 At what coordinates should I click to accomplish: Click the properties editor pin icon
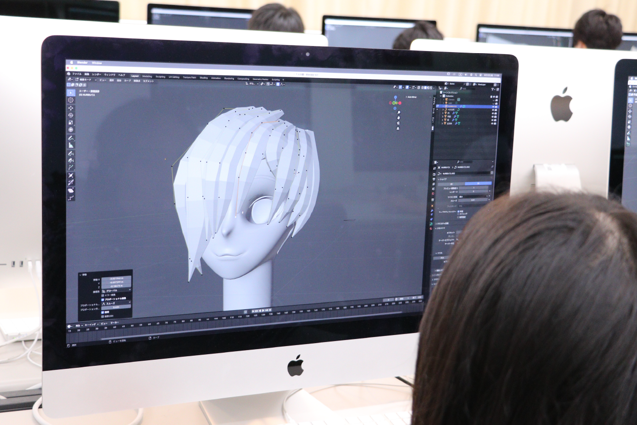[492, 166]
